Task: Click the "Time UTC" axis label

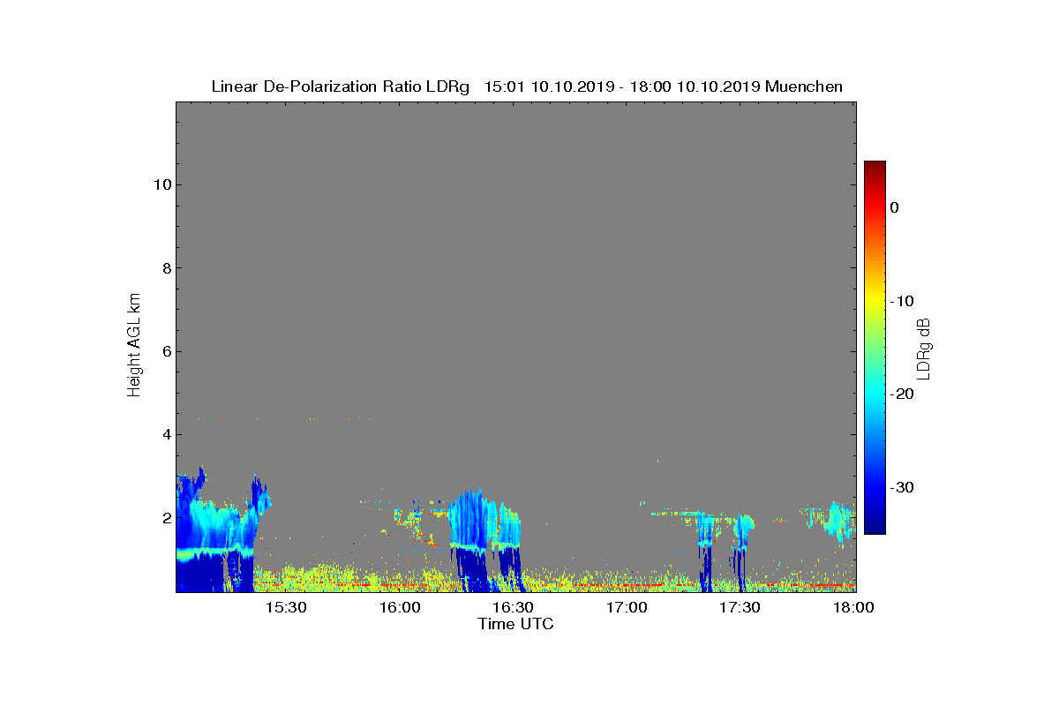Action: click(515, 624)
